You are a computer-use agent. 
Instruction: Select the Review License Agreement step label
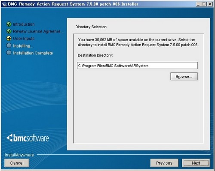pos(38,31)
